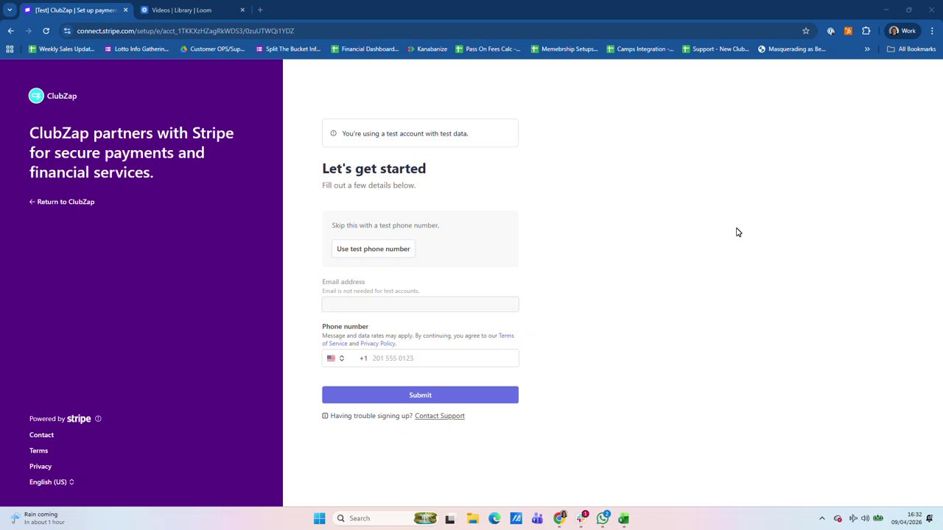Reload the page with the refresh icon
Image resolution: width=943 pixels, height=530 pixels.
pos(46,31)
